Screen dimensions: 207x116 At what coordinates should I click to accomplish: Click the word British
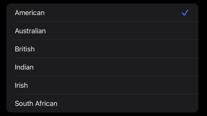pos(25,49)
